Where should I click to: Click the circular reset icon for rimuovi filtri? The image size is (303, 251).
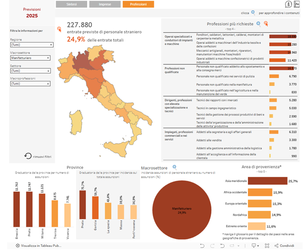click(x=28, y=156)
